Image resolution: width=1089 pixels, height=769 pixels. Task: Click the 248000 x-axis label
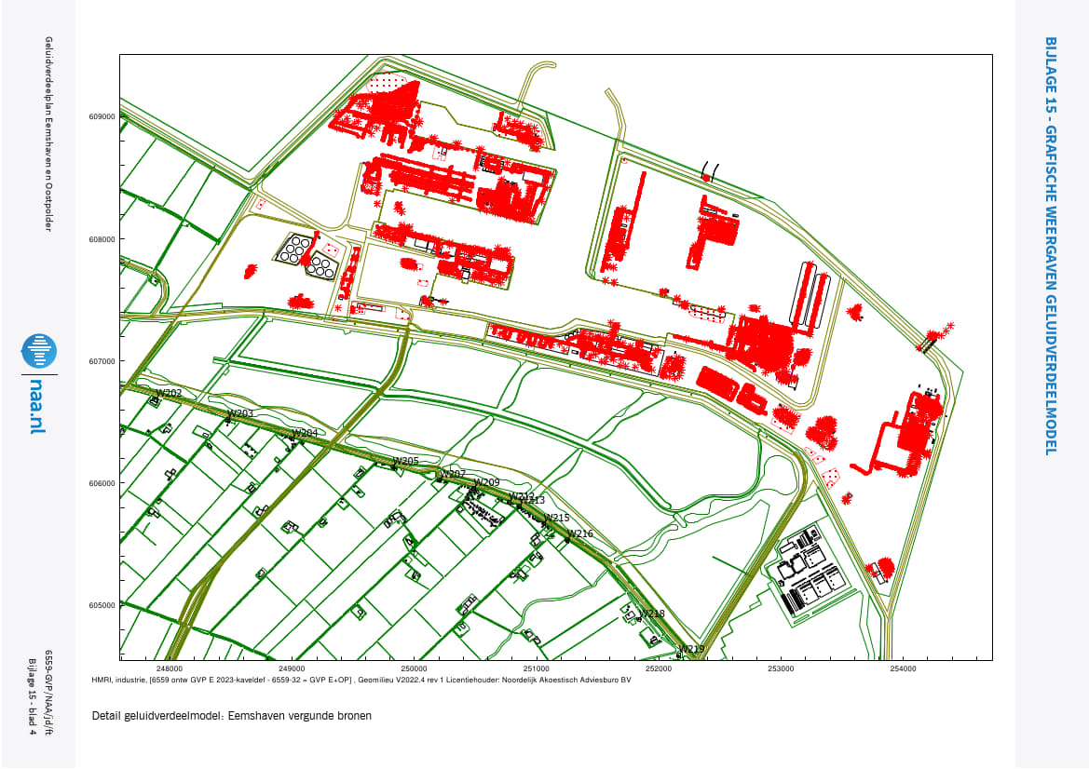[x=170, y=668]
